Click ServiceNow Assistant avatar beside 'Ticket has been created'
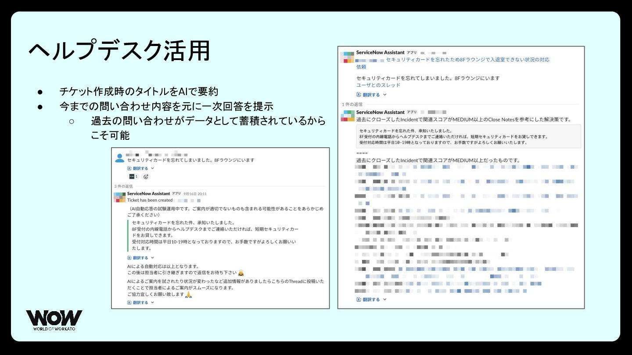The image size is (632, 355). [119, 198]
